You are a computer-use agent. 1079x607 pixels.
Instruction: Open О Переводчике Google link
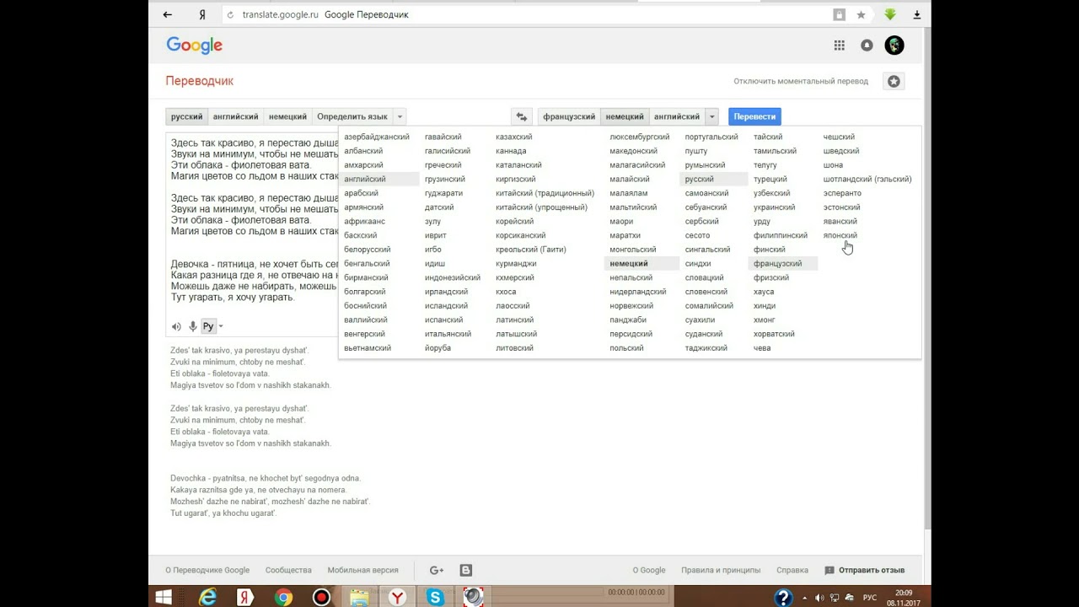pyautogui.click(x=207, y=570)
